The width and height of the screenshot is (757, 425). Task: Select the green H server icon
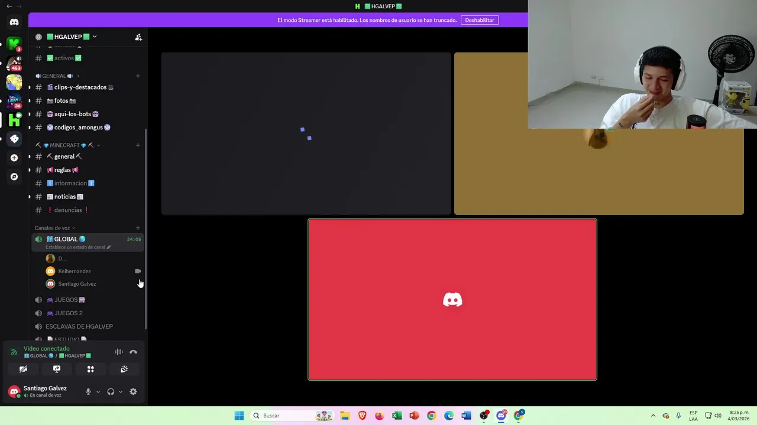(14, 120)
